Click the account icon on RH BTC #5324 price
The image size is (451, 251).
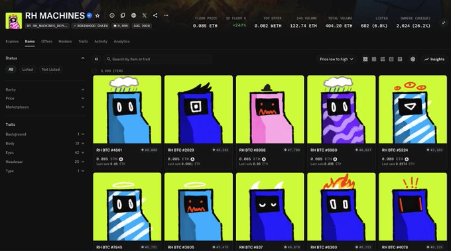click(407, 159)
